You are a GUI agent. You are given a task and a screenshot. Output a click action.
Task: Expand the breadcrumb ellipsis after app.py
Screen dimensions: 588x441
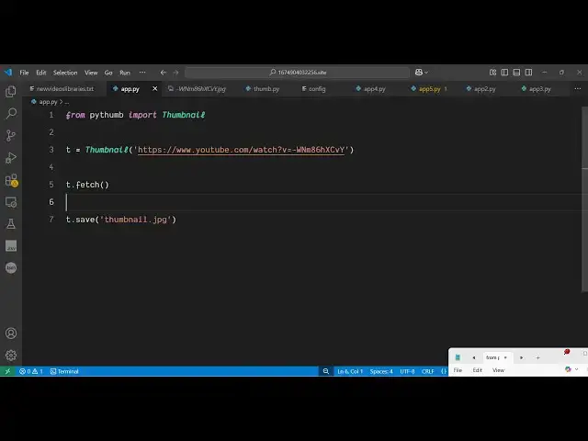click(67, 102)
